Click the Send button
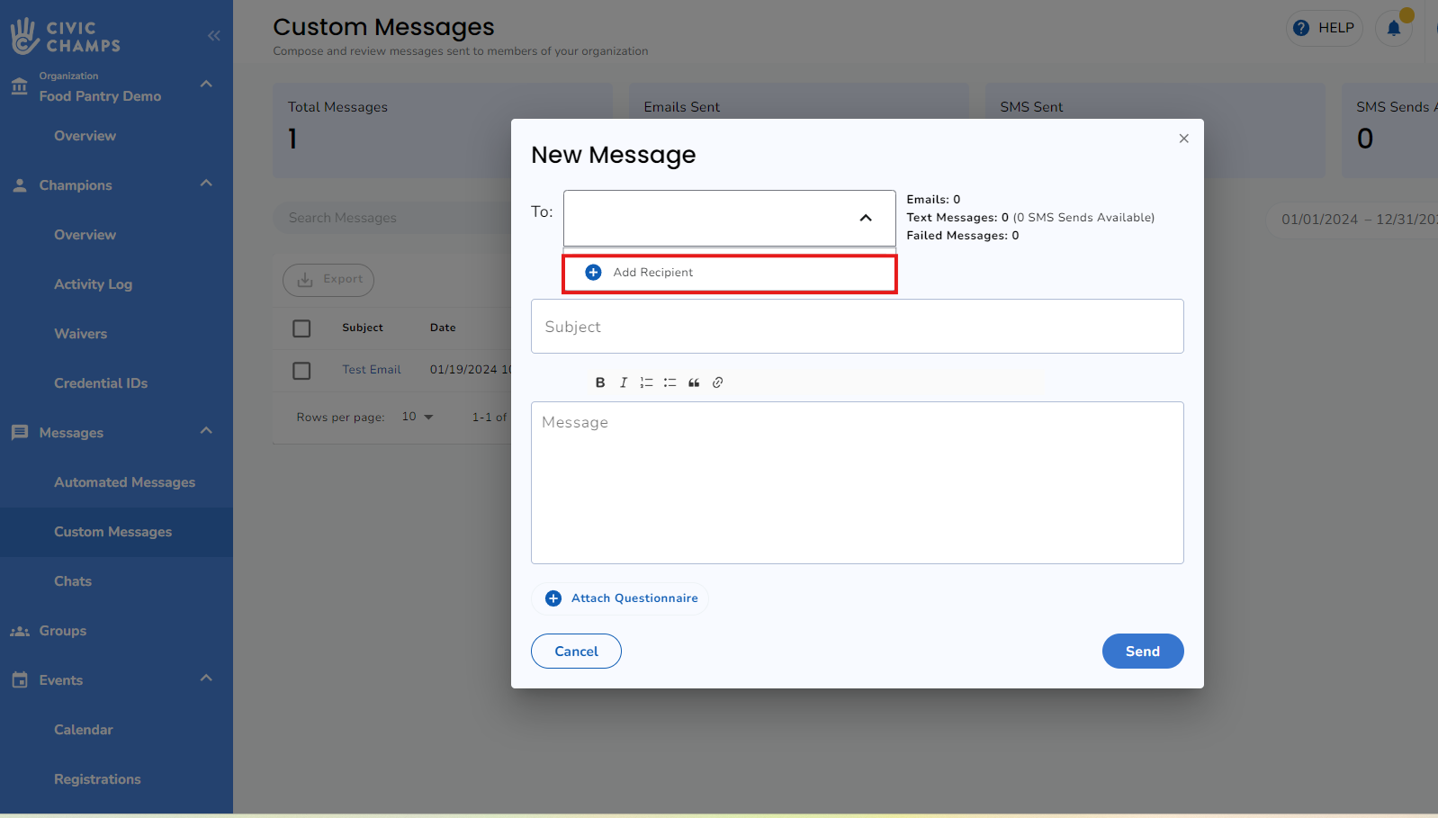Image resolution: width=1438 pixels, height=818 pixels. pos(1142,652)
